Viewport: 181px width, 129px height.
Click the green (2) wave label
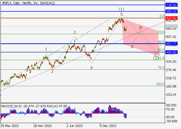(x=156, y=58)
